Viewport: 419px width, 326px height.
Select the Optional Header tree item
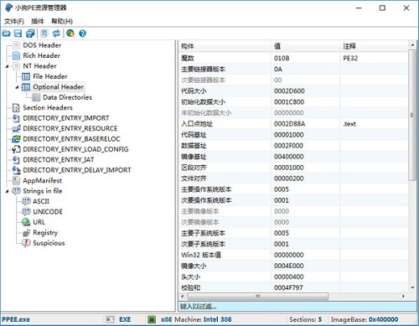(x=58, y=87)
